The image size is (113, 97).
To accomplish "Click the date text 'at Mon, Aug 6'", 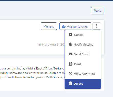I will coord(49,45).
